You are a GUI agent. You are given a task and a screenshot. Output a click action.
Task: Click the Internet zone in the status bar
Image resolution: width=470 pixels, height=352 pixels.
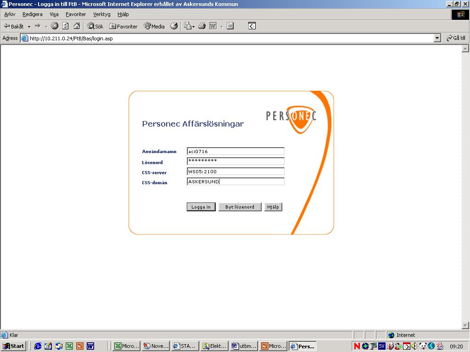coord(401,335)
